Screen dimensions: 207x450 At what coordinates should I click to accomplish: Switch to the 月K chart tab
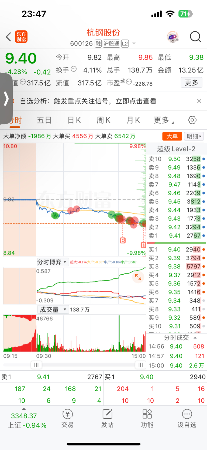click(133, 120)
